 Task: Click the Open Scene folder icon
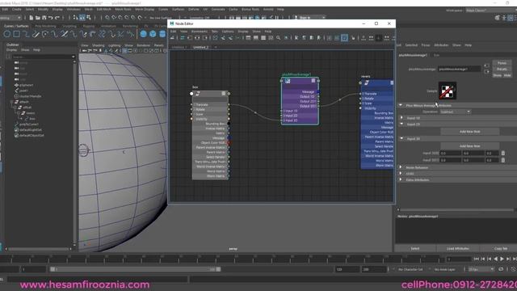click(38, 18)
